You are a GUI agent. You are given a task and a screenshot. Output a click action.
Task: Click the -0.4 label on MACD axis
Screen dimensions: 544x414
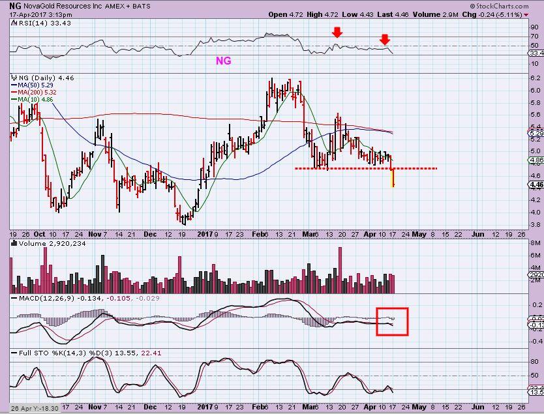(536, 342)
